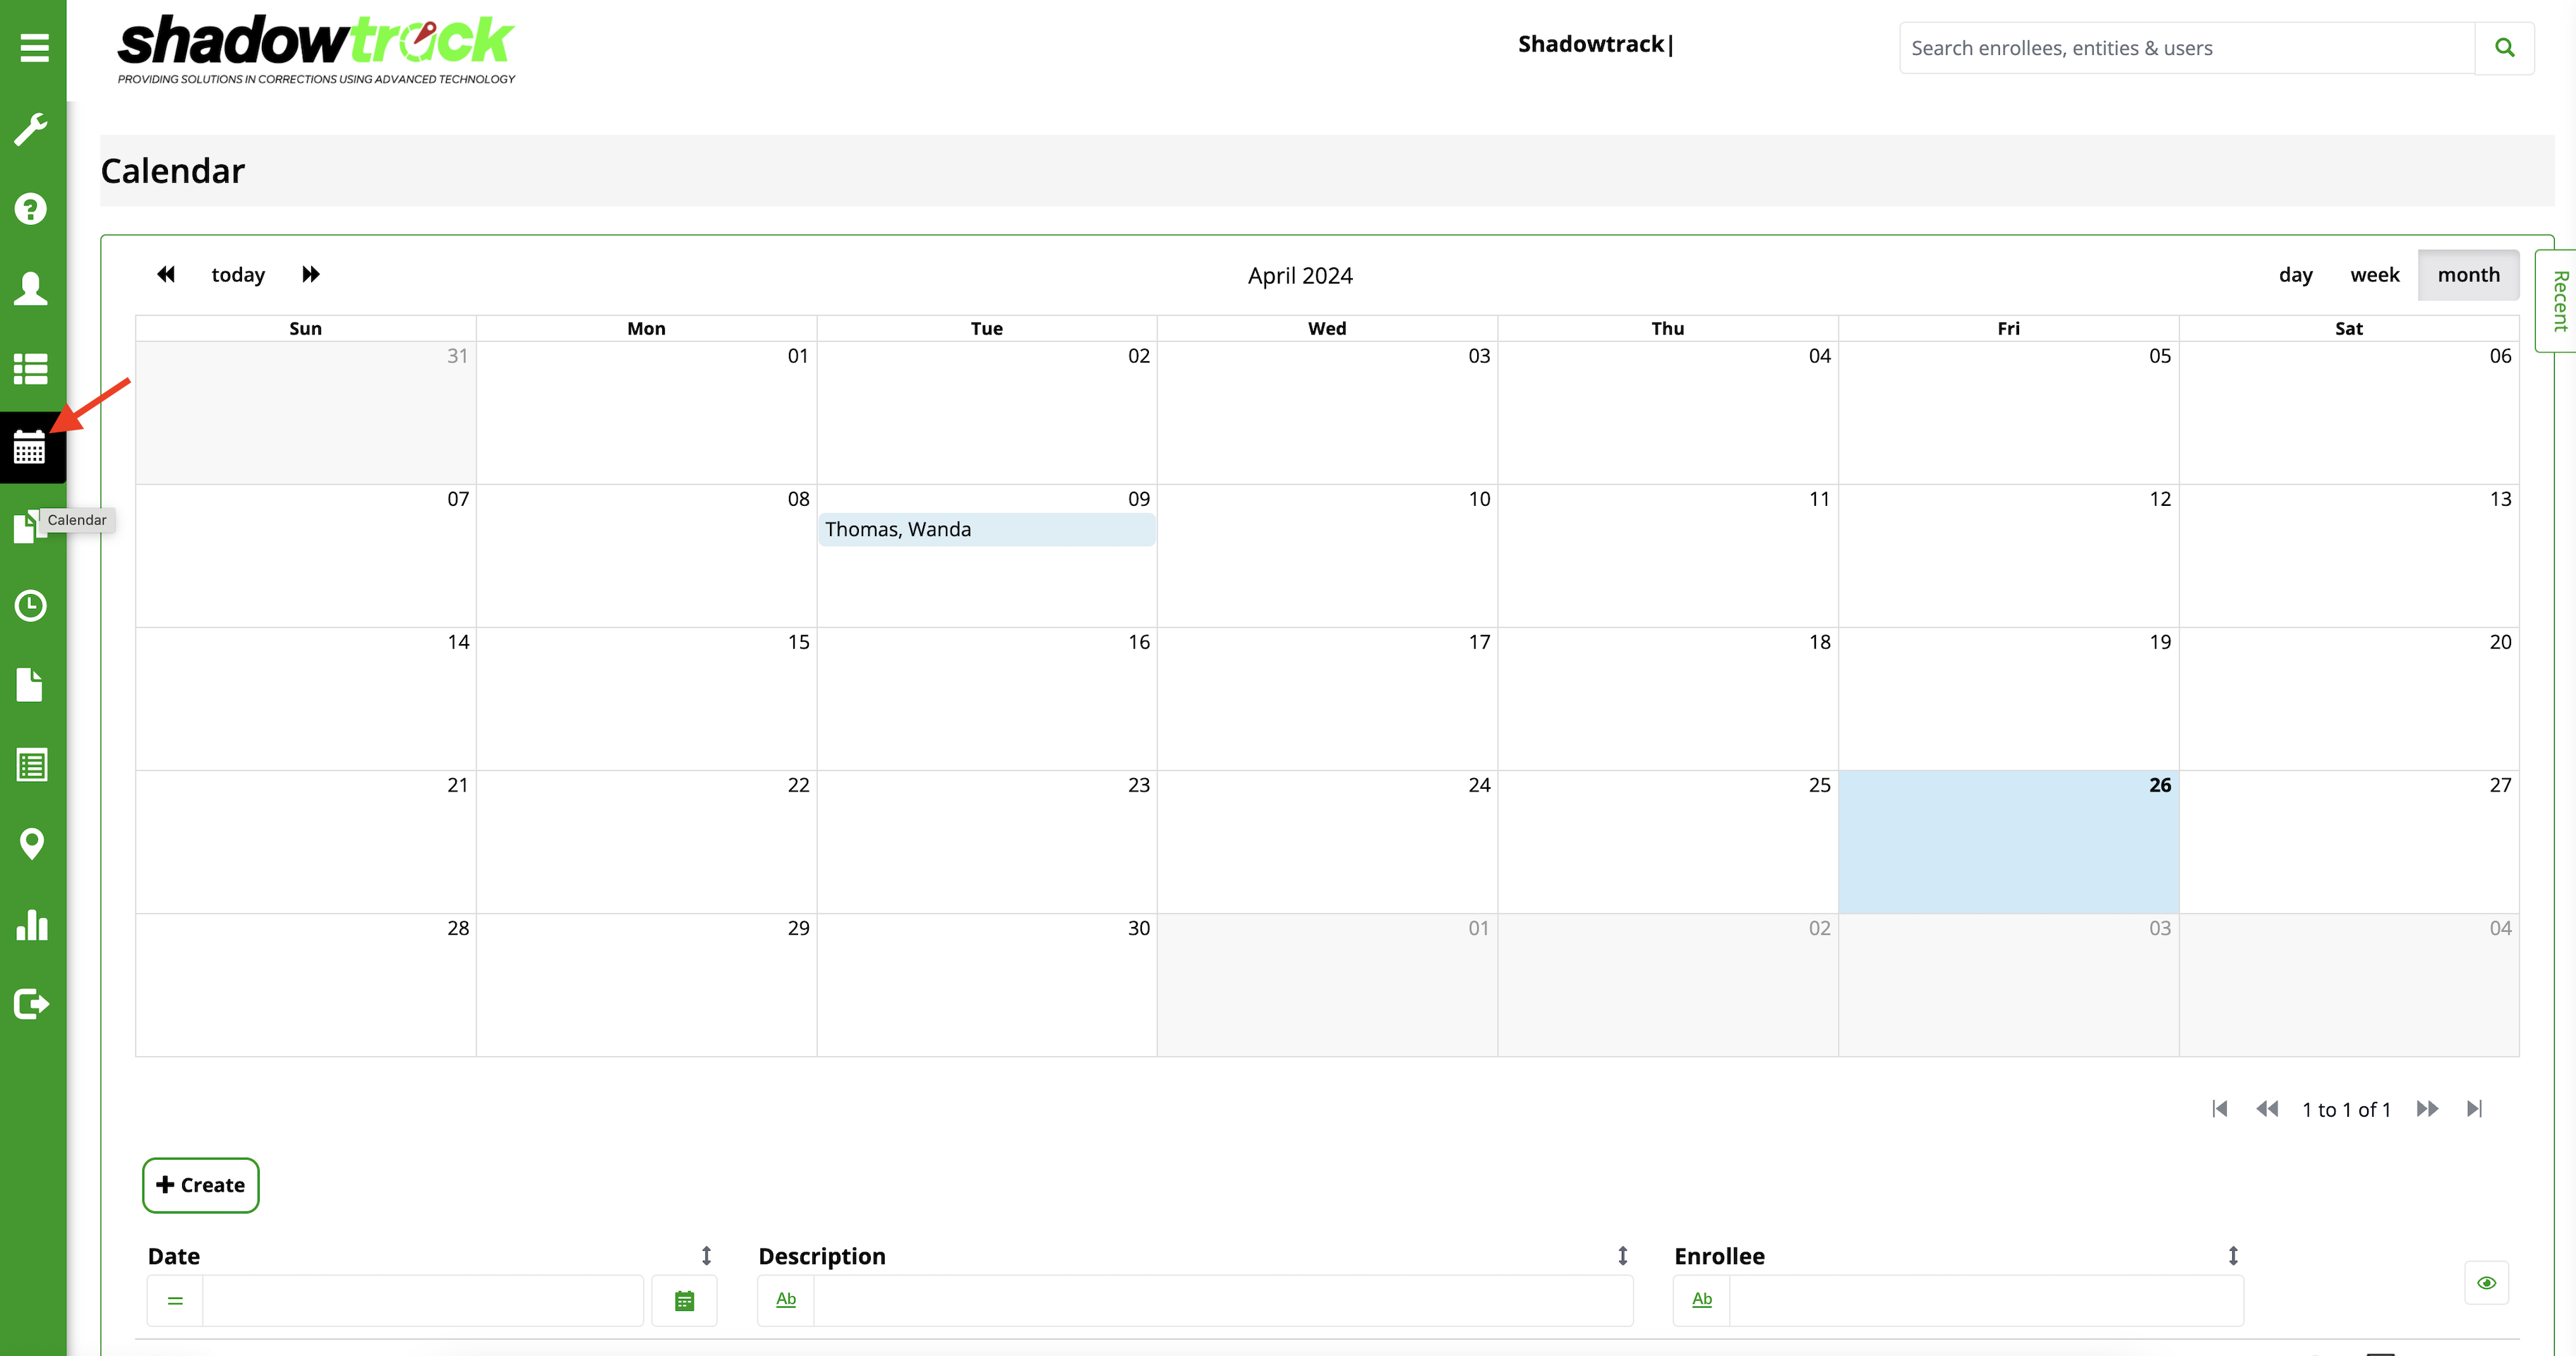2576x1356 pixels.
Task: Toggle the eye visibility icon
Action: pyautogui.click(x=2486, y=1282)
